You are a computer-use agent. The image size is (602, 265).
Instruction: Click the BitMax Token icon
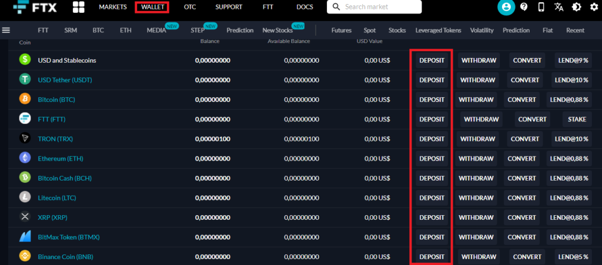pyautogui.click(x=25, y=237)
